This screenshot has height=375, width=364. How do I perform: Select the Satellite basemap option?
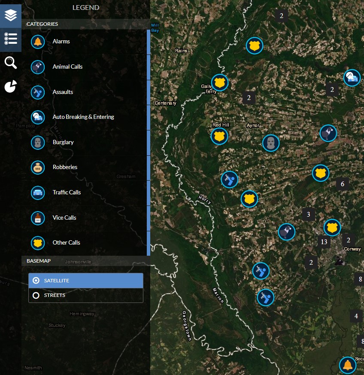(x=86, y=281)
